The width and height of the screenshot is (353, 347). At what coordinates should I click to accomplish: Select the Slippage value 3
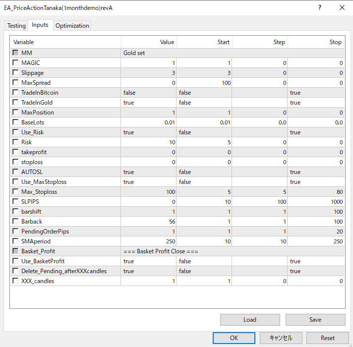tap(149, 73)
